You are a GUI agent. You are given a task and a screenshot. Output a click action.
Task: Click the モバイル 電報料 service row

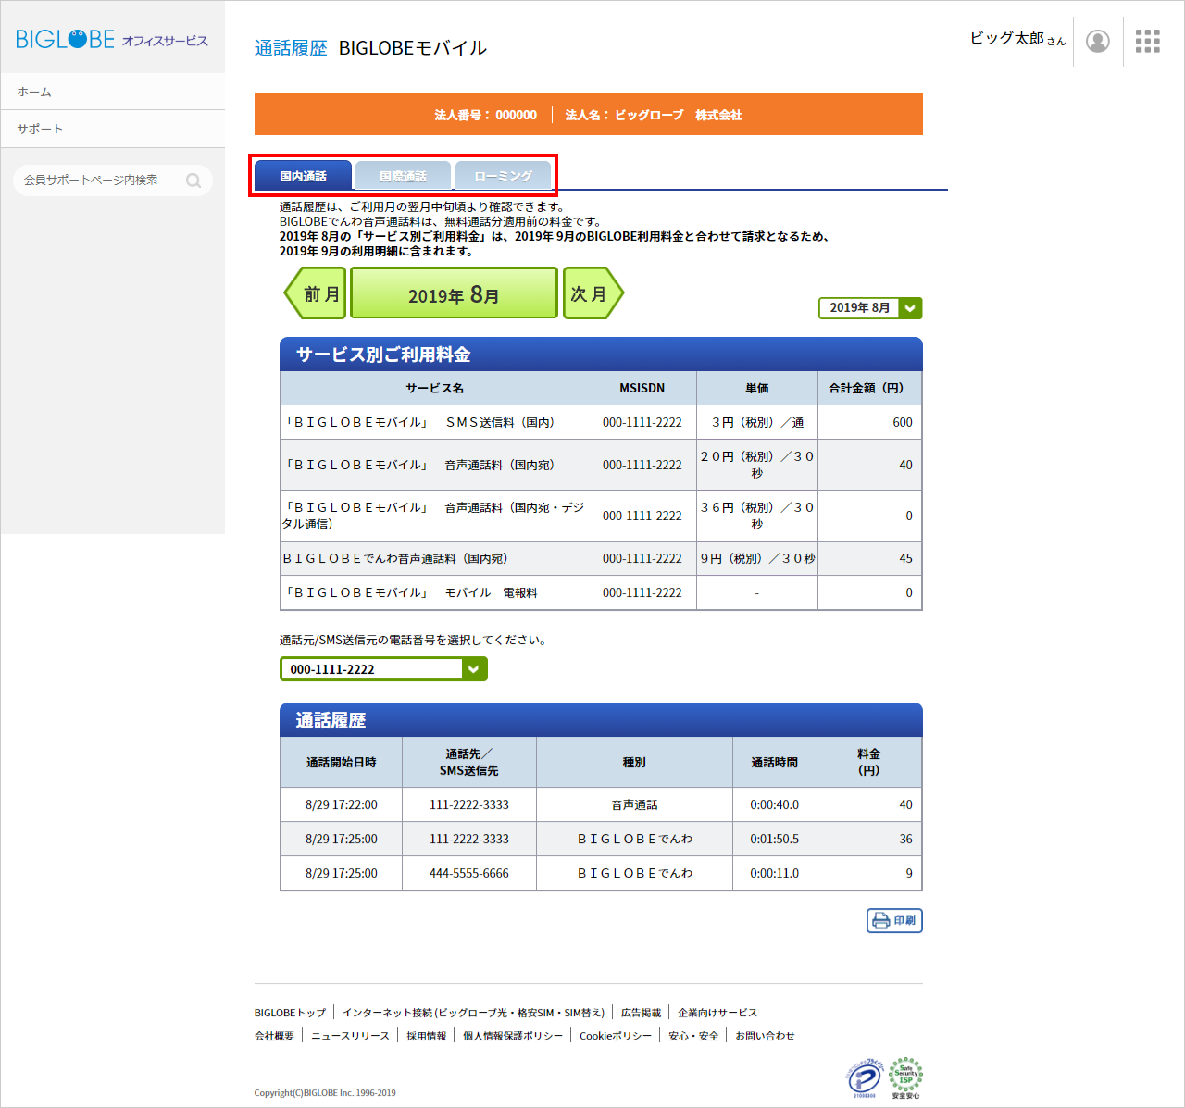tap(601, 593)
